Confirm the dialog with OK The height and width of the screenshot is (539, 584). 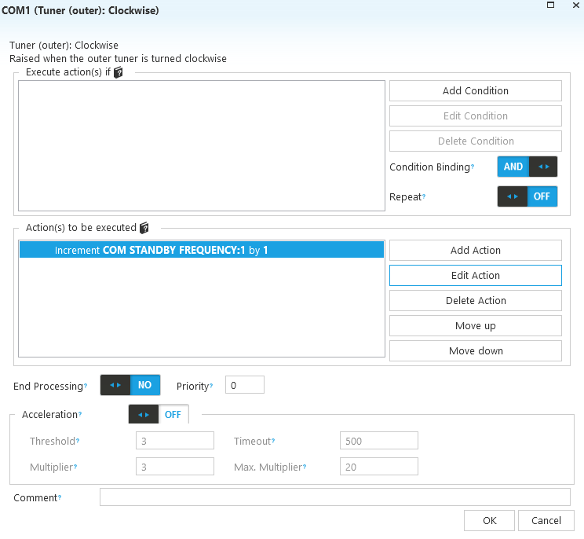click(x=489, y=520)
